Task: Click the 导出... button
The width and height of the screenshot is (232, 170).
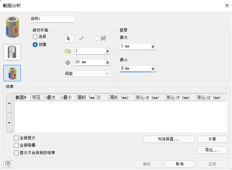Action: click(x=212, y=150)
